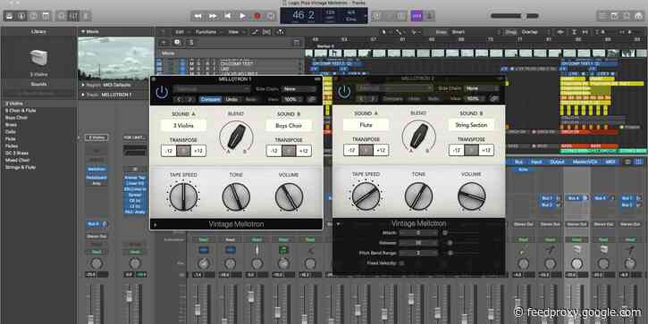Click the Rewind transport button
Viewport: 648px width, 324px height.
(198, 16)
